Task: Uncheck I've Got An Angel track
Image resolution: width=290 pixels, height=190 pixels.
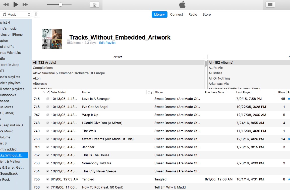Action: pos(48,107)
